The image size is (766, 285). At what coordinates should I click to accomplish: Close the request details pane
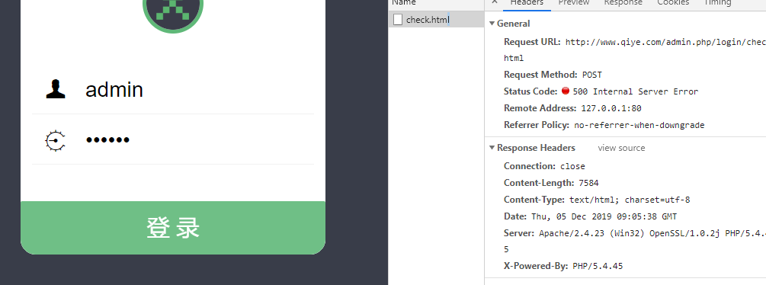pyautogui.click(x=495, y=2)
